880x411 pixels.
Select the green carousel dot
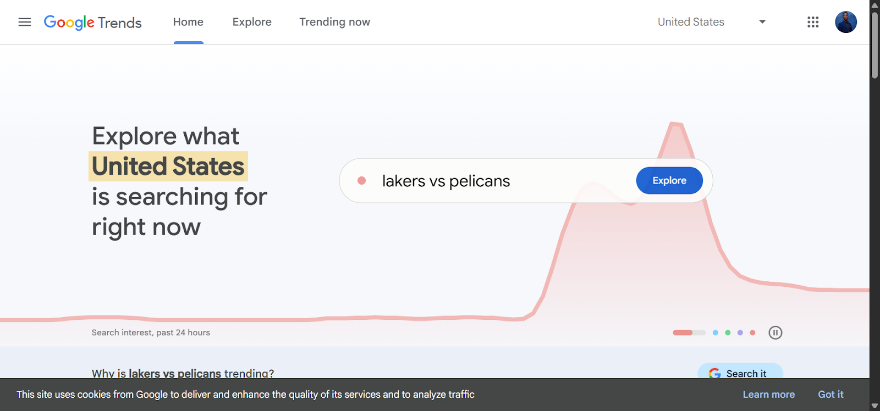(x=728, y=332)
